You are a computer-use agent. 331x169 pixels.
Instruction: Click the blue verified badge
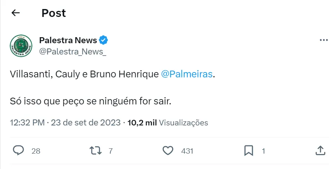[104, 40]
